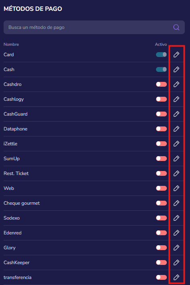Edit the Dataphone payment method
The width and height of the screenshot is (190, 285).
coord(176,129)
